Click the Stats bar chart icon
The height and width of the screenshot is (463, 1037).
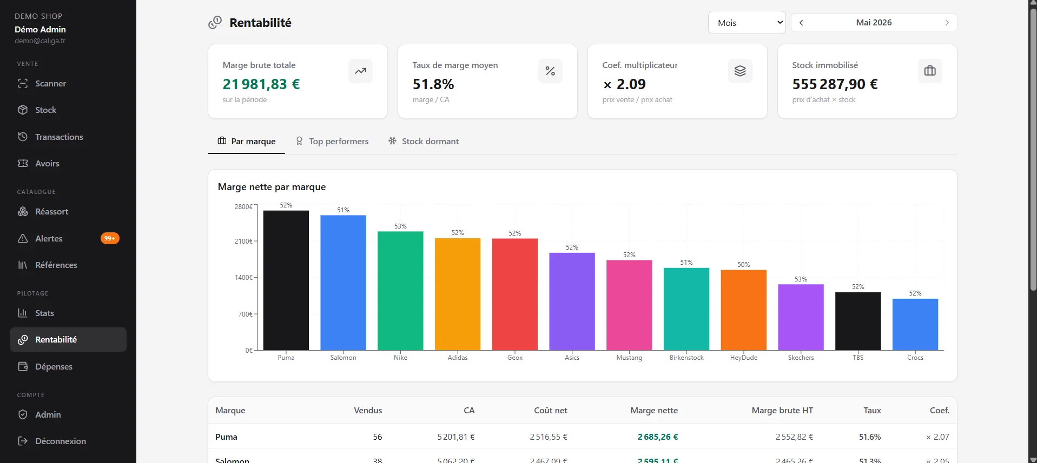click(x=23, y=313)
